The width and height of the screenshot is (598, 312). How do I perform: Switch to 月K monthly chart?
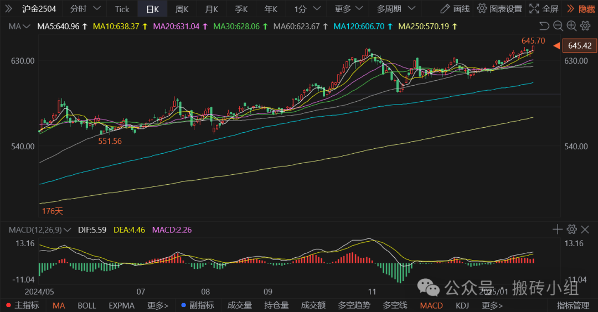click(x=212, y=9)
